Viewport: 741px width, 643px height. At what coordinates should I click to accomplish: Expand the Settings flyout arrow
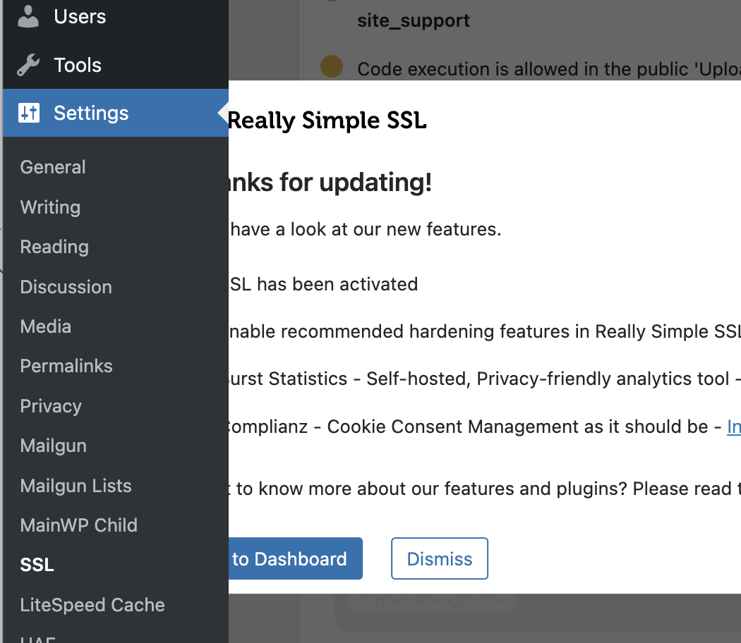click(x=223, y=112)
